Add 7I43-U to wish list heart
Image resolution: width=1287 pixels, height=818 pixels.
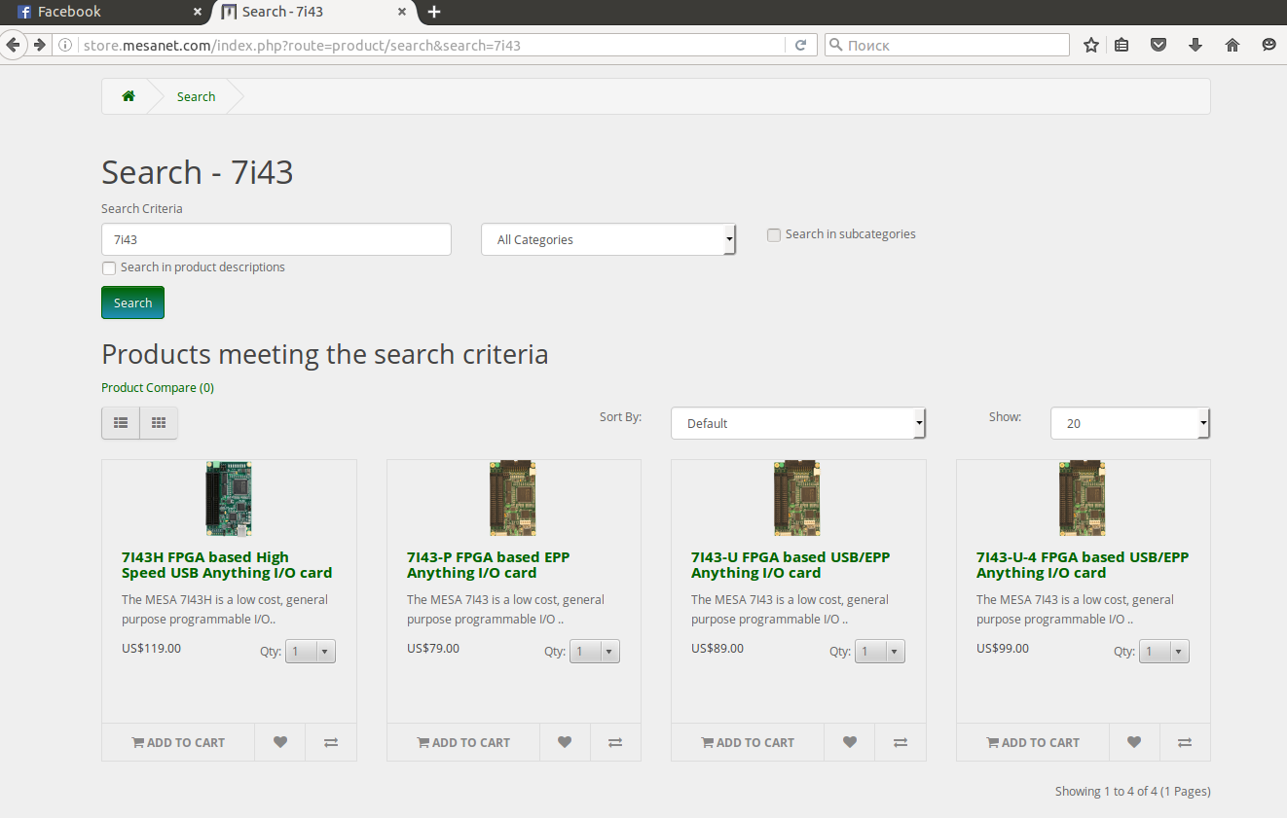pyautogui.click(x=850, y=742)
